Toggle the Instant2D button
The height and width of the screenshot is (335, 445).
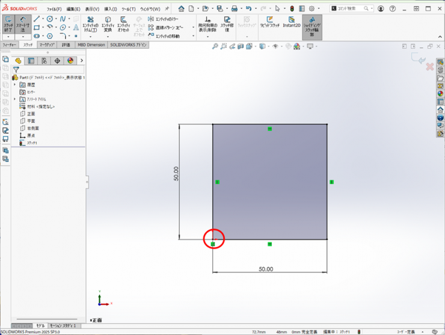[x=292, y=23]
